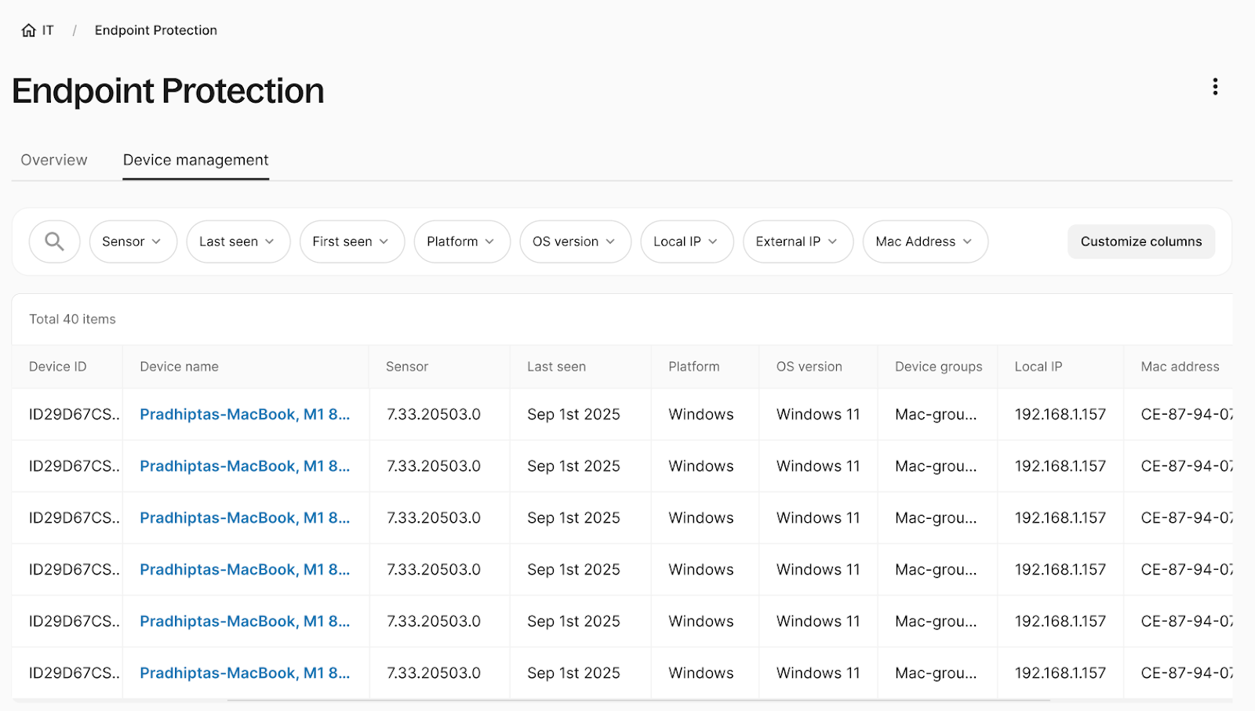Open first Pradhiptas-MacBook device link
This screenshot has height=711, width=1255.
pos(245,415)
